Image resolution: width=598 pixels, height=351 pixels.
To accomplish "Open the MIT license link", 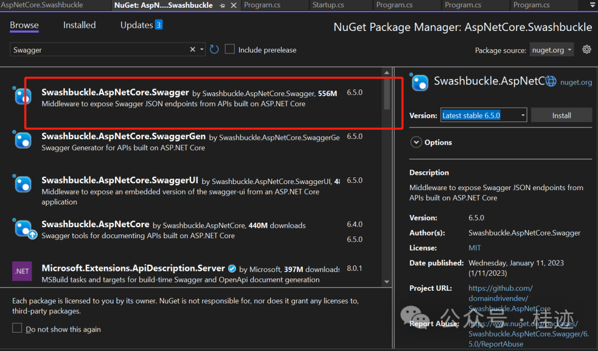I will [x=475, y=248].
